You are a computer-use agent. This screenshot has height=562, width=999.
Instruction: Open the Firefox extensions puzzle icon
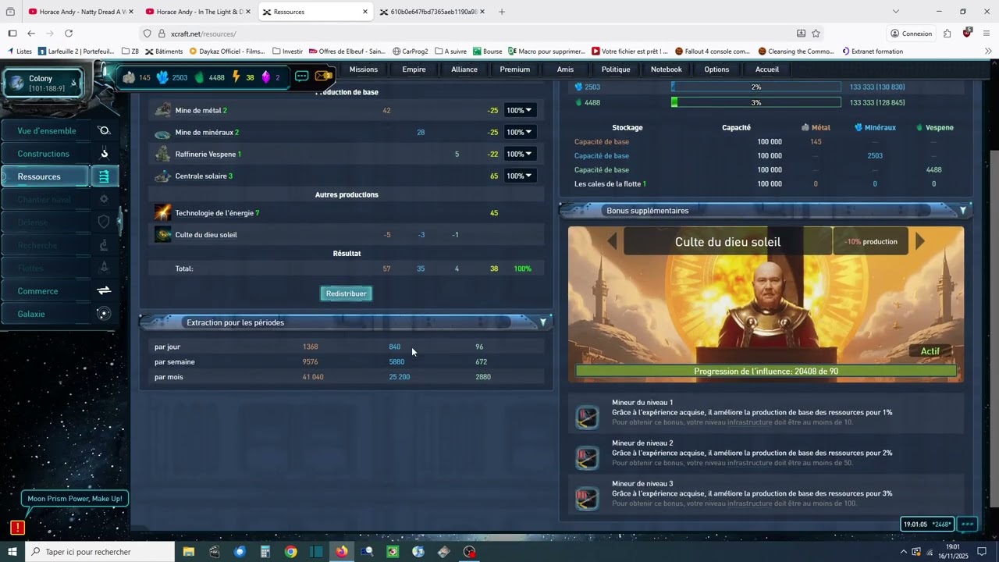coord(947,34)
